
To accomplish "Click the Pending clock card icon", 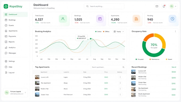I will [172, 19].
